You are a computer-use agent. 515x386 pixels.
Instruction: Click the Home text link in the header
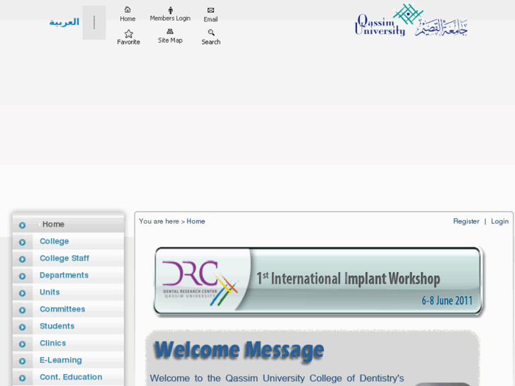click(x=128, y=18)
